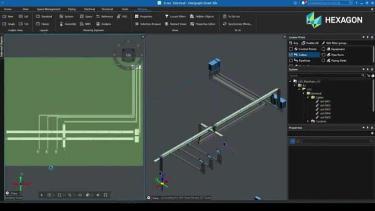375x211 pixels.
Task: Open View 2 settings gear
Action: click(x=149, y=198)
